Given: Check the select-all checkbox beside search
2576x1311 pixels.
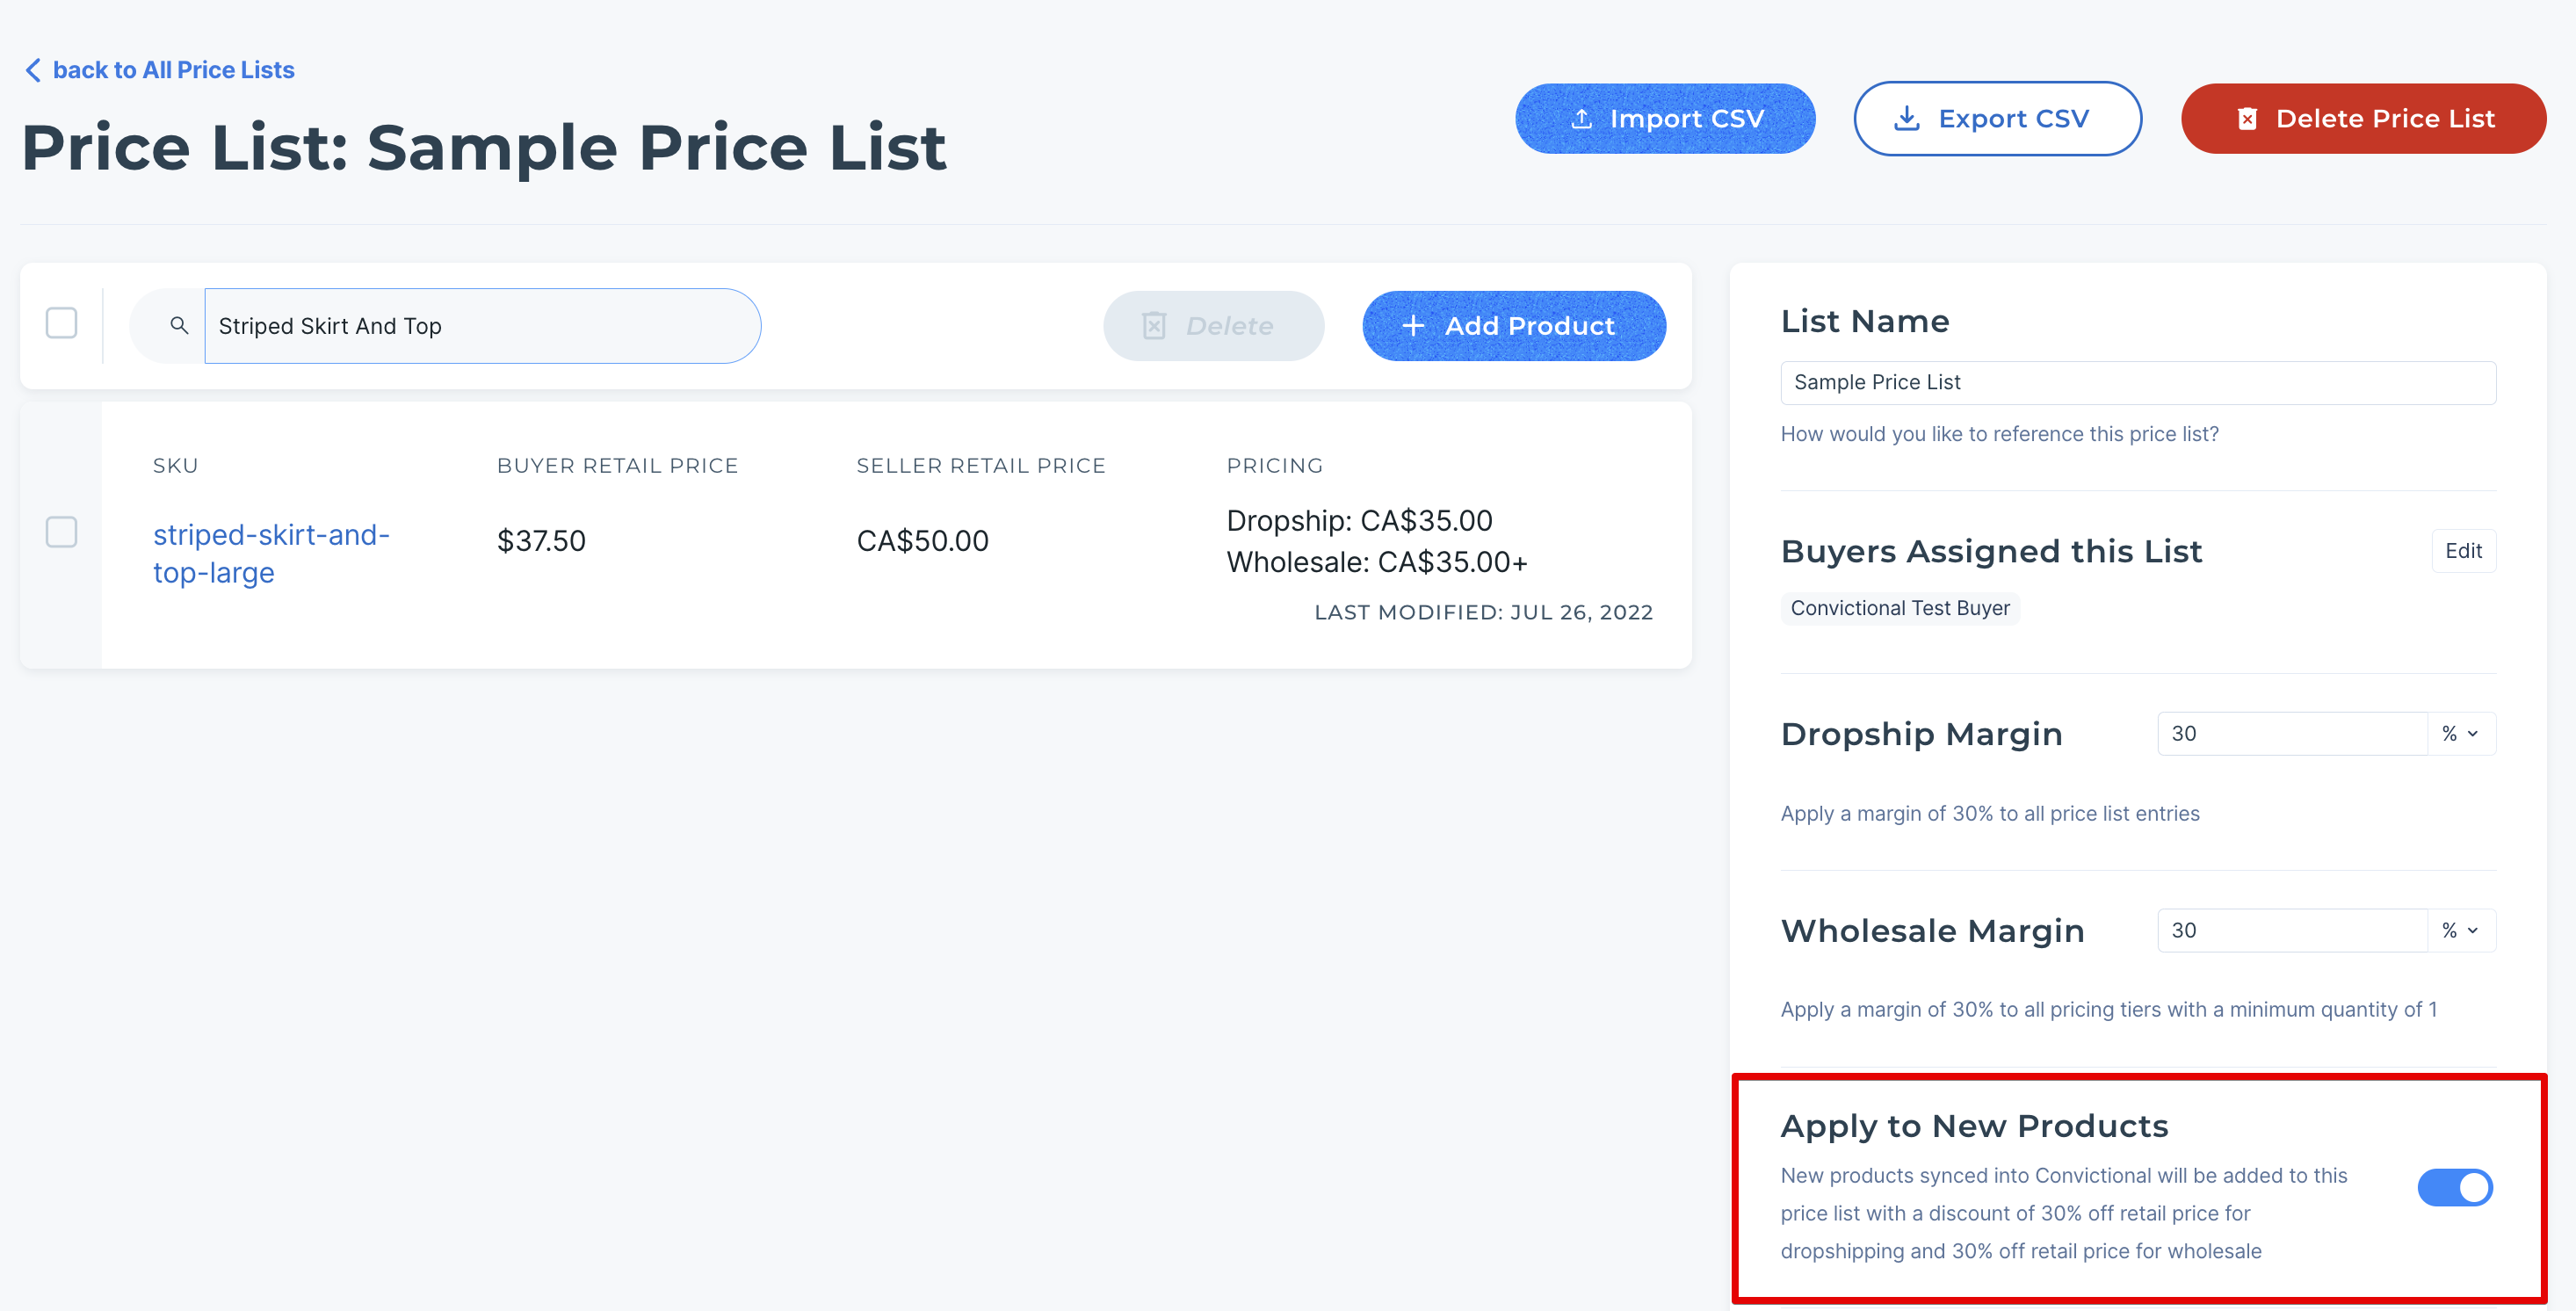Looking at the screenshot, I should coord(62,323).
